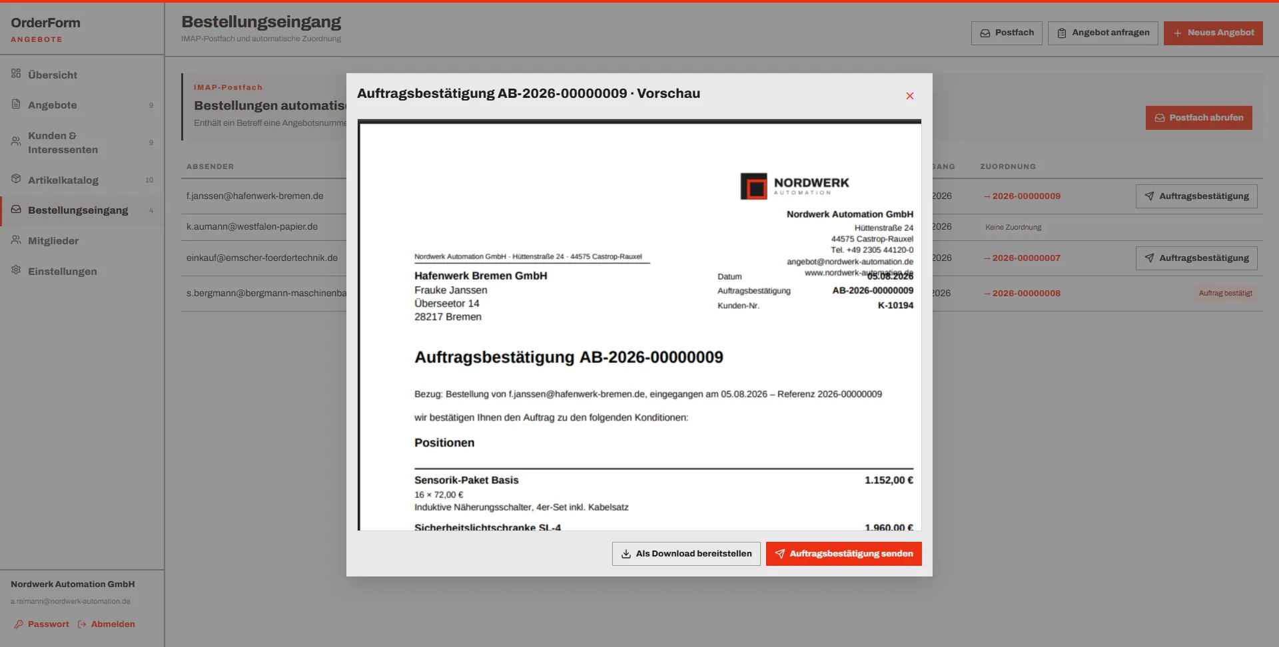Click the Kunden & Interessenten people icon
1279x647 pixels.
[x=16, y=142]
